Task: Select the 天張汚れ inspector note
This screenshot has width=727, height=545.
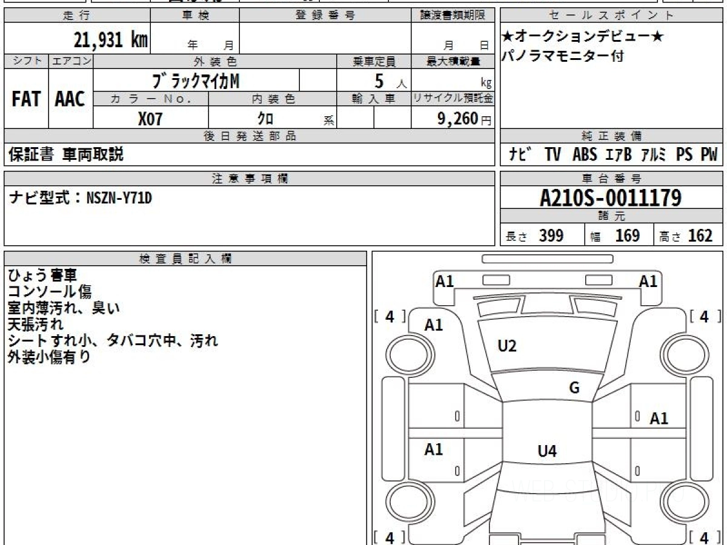Action: point(35,324)
